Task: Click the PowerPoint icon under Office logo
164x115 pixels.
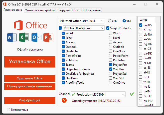Action: coord(48,38)
